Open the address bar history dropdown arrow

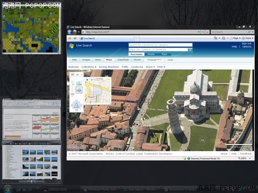tap(199, 32)
